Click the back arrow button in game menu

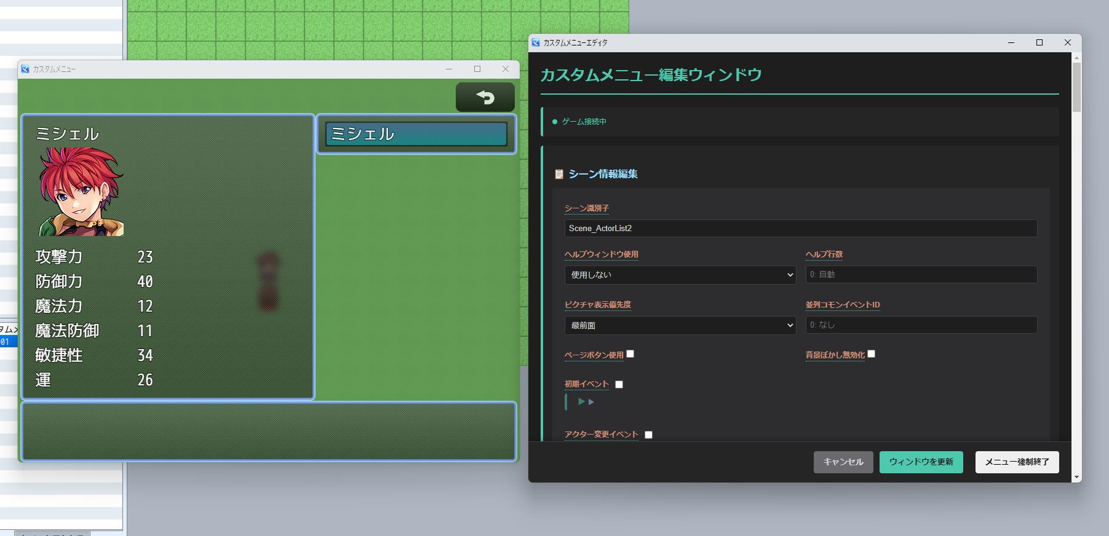485,97
